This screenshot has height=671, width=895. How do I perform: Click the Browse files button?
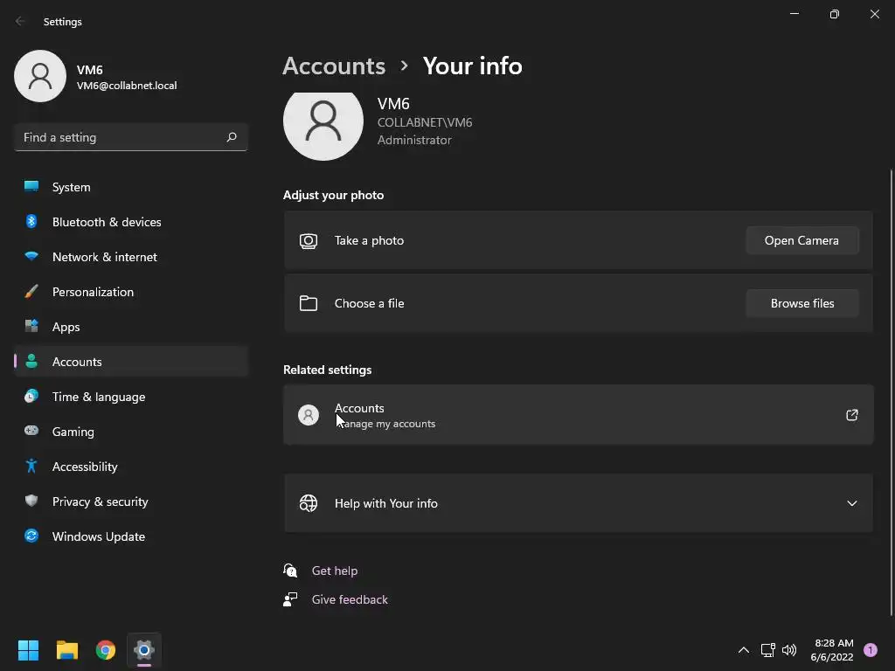pos(802,303)
